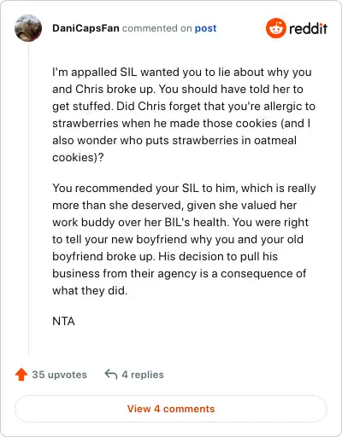Click the line "work buddy over her BIL's health"

tap(180, 222)
